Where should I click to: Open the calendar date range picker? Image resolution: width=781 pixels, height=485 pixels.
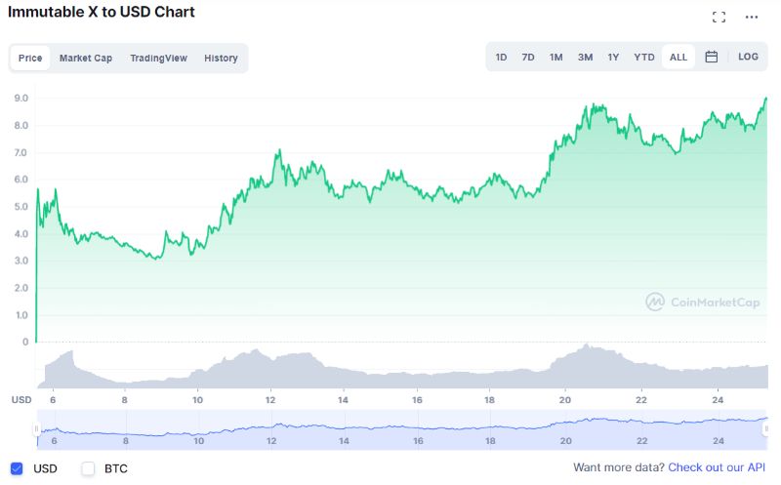[x=712, y=57]
